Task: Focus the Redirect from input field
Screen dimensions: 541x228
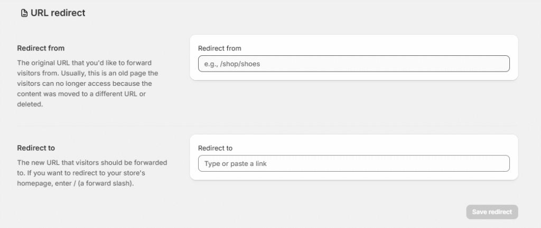Action: pos(353,64)
